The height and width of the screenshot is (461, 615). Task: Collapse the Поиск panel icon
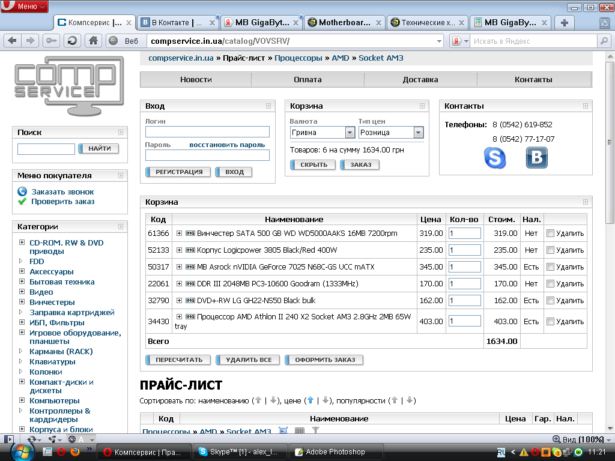pyautogui.click(x=121, y=133)
